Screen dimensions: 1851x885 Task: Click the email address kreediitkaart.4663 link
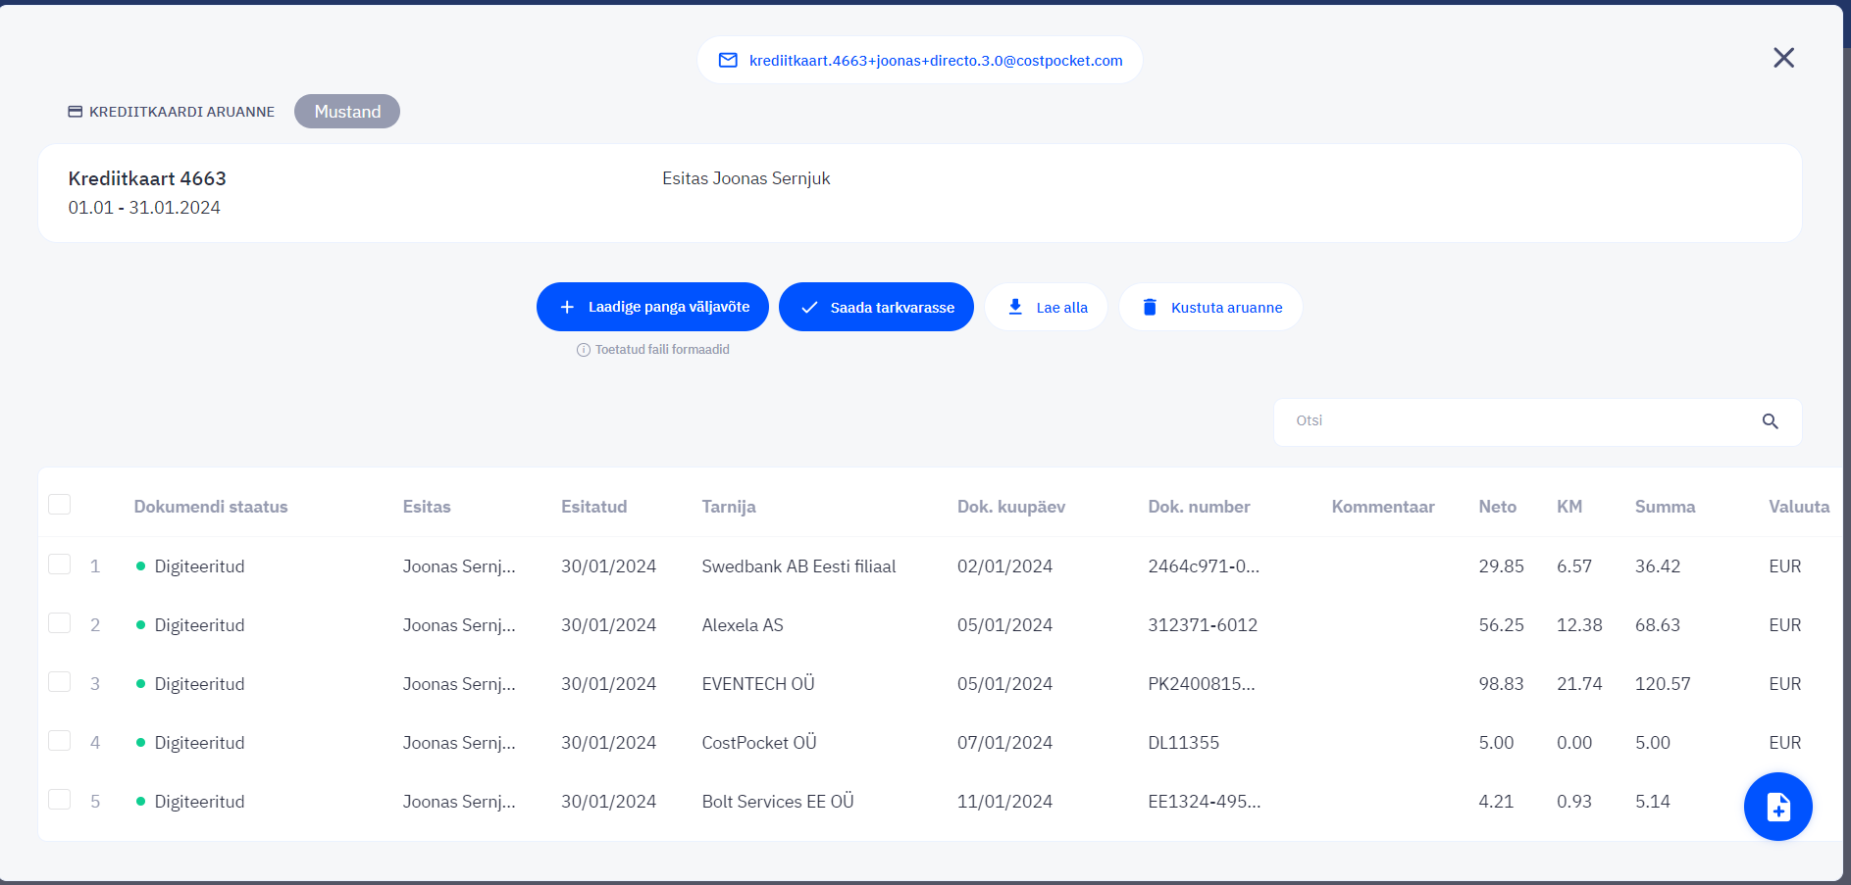click(936, 61)
